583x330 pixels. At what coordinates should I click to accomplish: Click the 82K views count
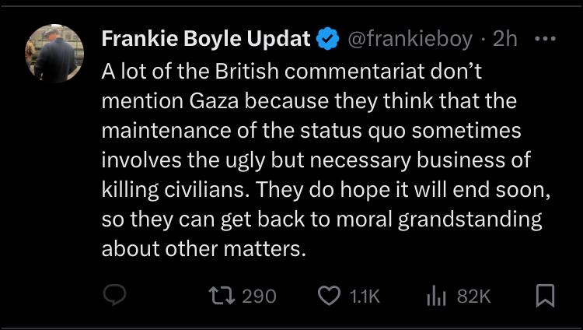tap(474, 296)
